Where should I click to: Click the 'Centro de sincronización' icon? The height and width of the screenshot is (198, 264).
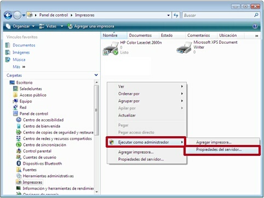pos(19,145)
